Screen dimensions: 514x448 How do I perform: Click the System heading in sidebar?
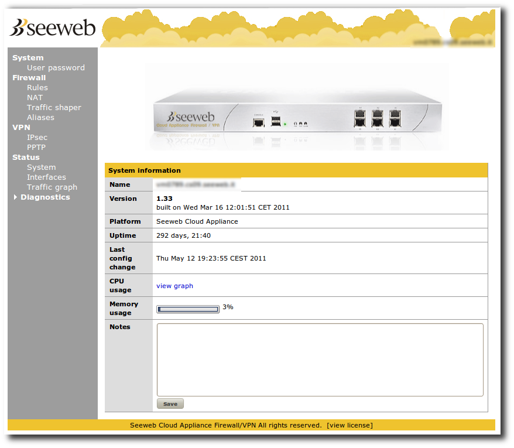click(x=28, y=58)
